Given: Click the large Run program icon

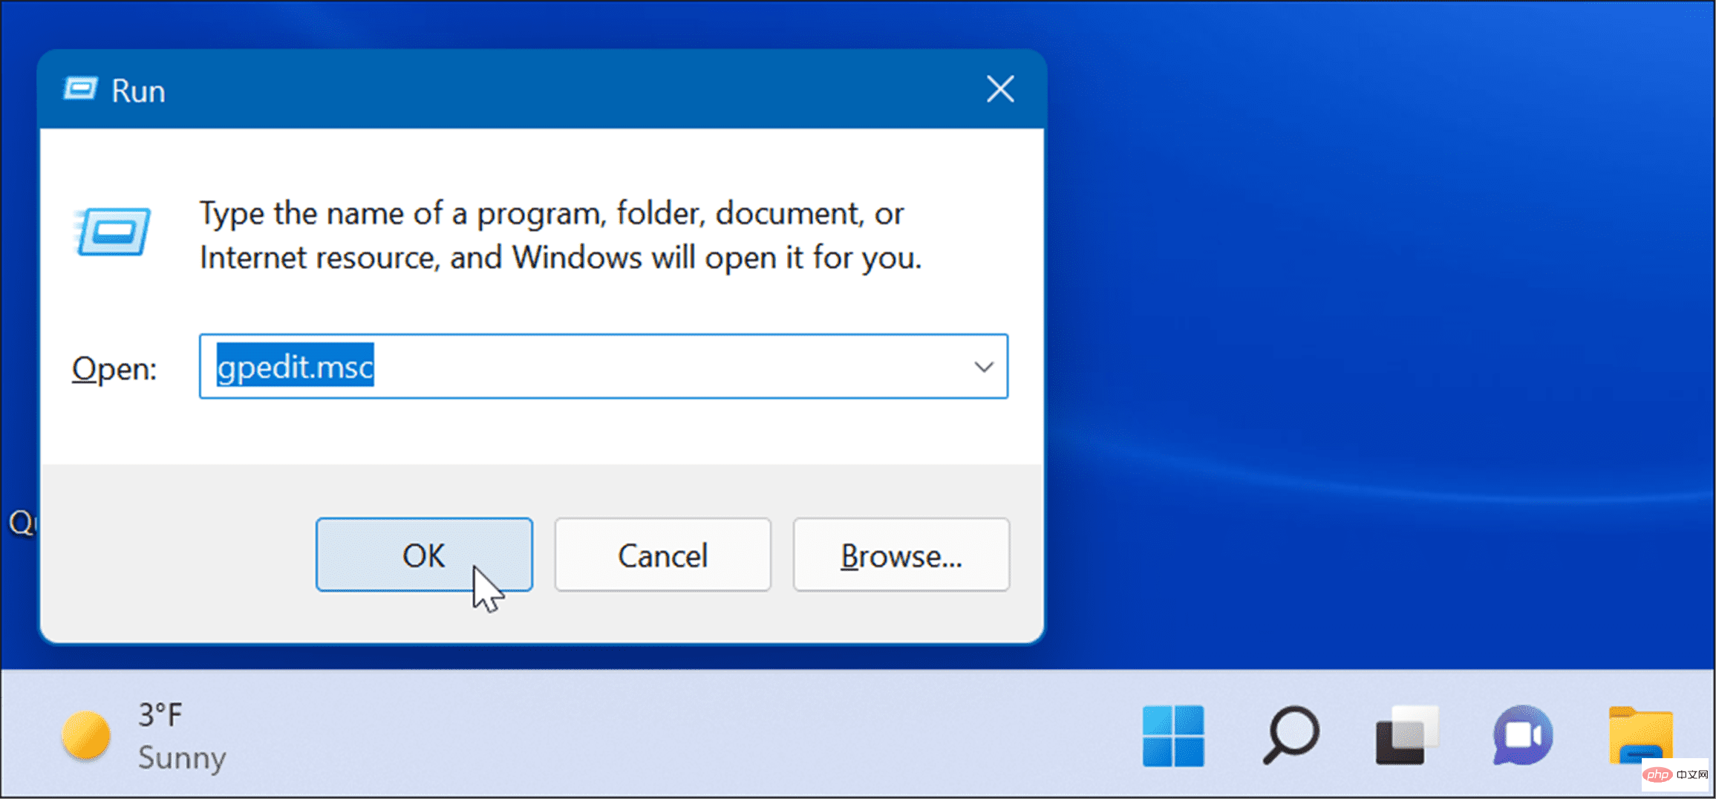Looking at the screenshot, I should tap(113, 232).
